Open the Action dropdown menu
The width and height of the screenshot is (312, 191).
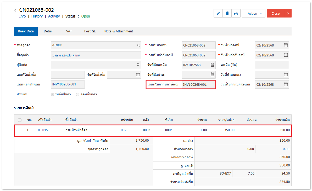(253, 13)
